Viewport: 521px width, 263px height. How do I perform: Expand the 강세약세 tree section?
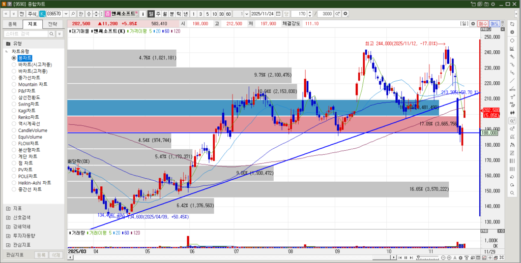(8, 226)
